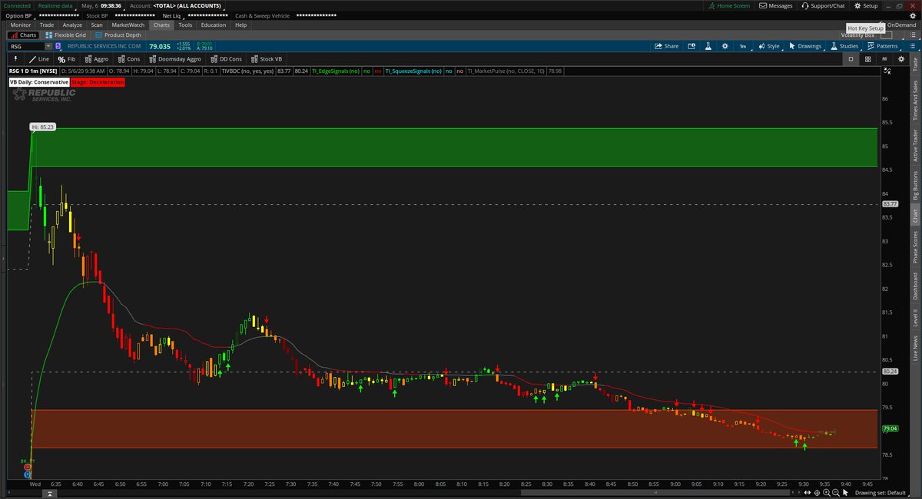Expand the 1m timeframe selector
The width and height of the screenshot is (922, 499).
pos(742,46)
